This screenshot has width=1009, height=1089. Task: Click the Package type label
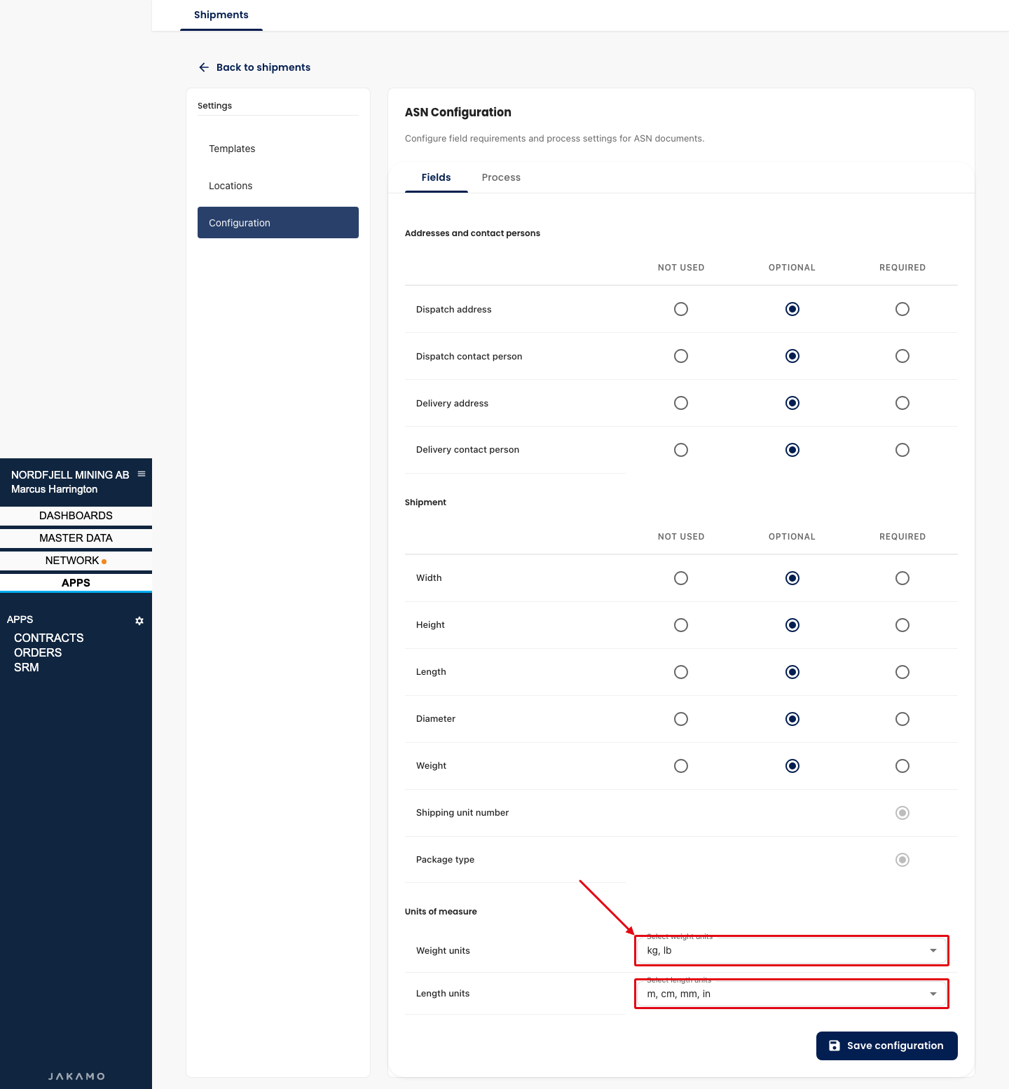click(x=445, y=860)
